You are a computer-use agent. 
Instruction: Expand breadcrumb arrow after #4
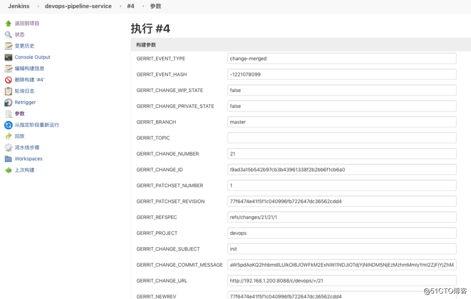143,6
